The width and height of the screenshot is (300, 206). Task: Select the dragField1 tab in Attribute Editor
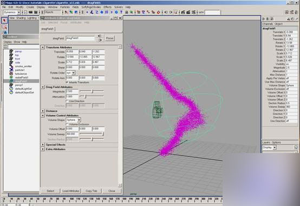coord(48,29)
